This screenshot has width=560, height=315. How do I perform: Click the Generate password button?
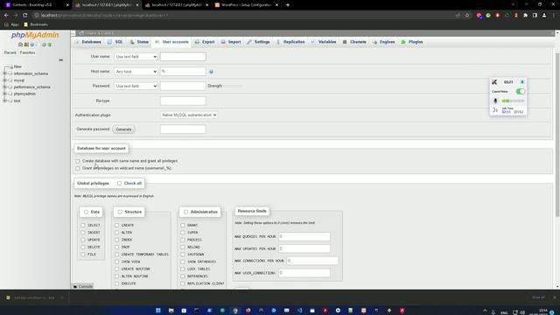[x=123, y=129]
